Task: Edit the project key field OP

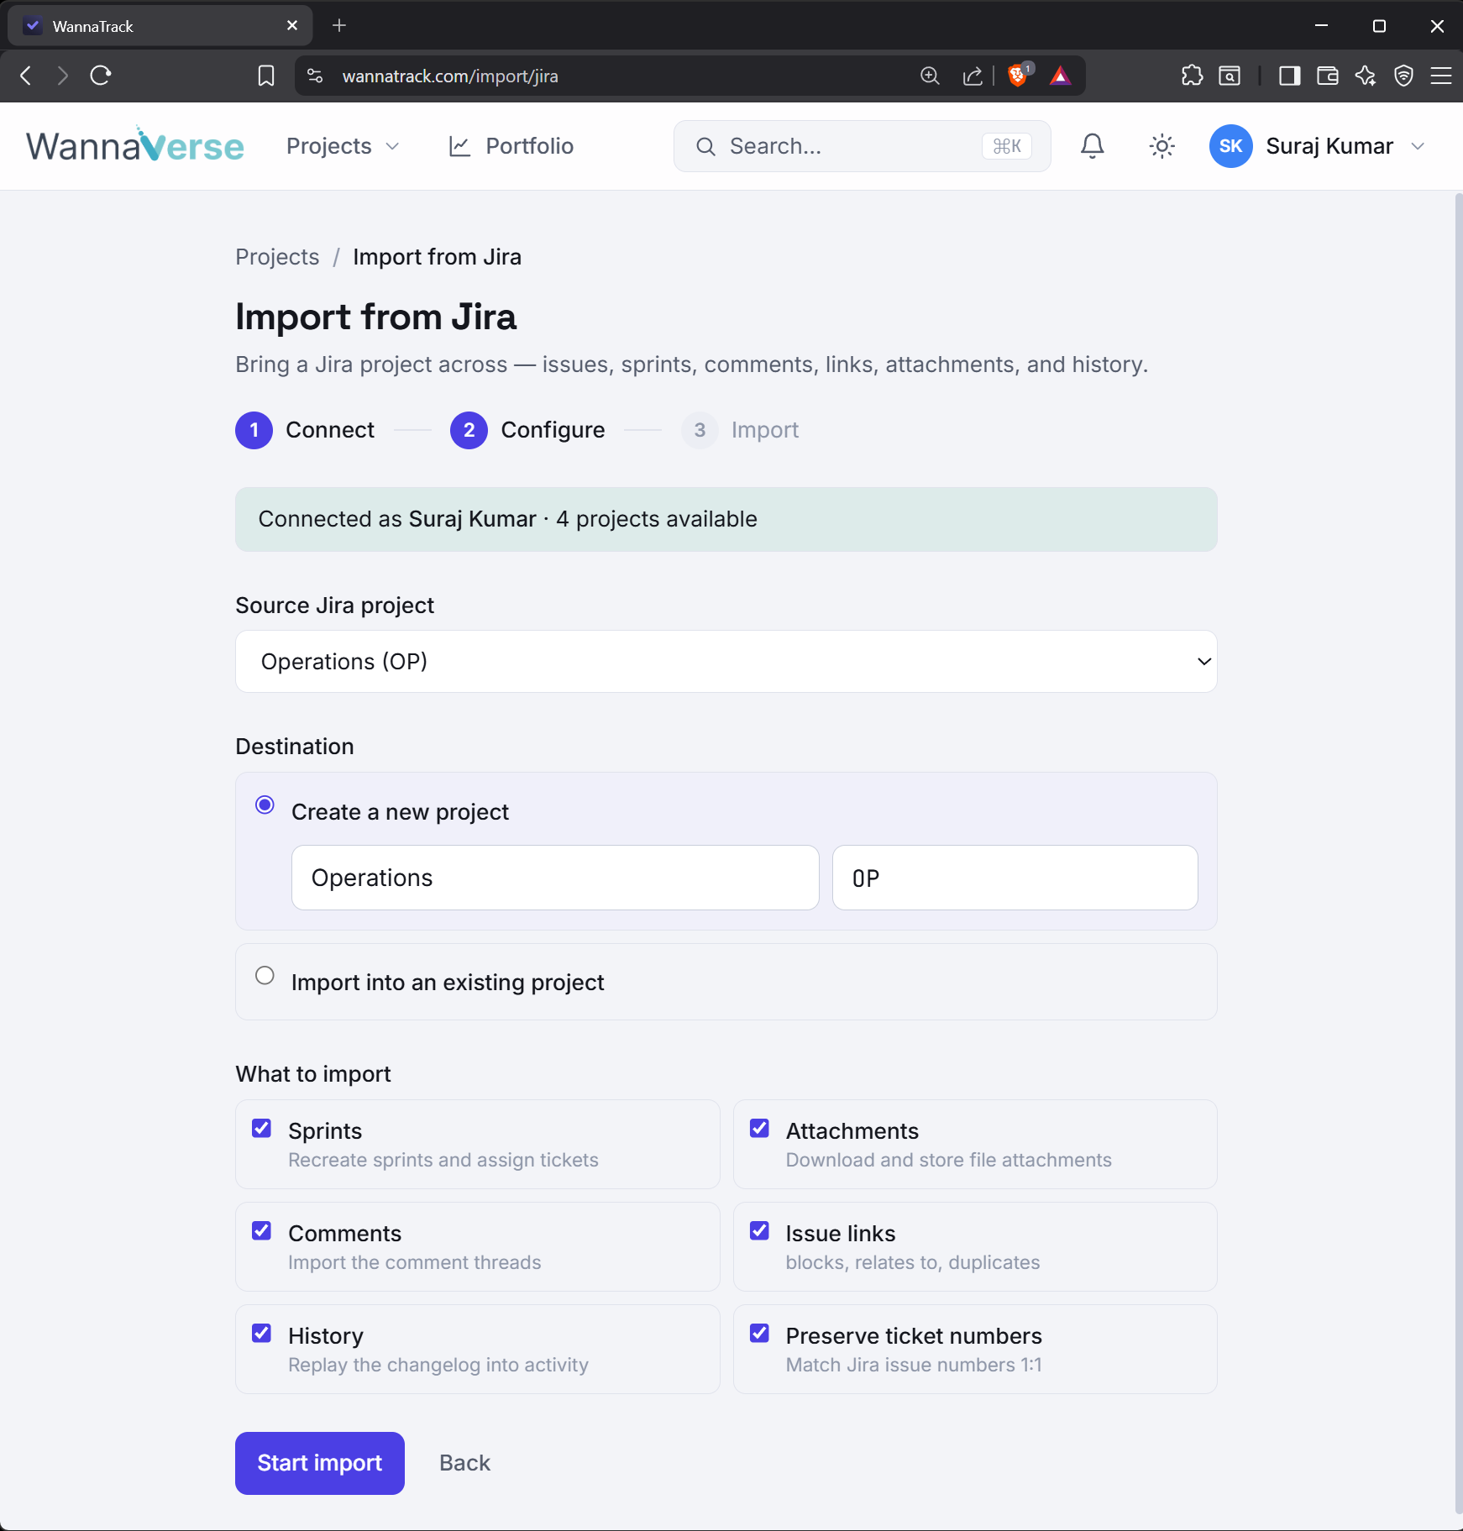Action: 1015,878
